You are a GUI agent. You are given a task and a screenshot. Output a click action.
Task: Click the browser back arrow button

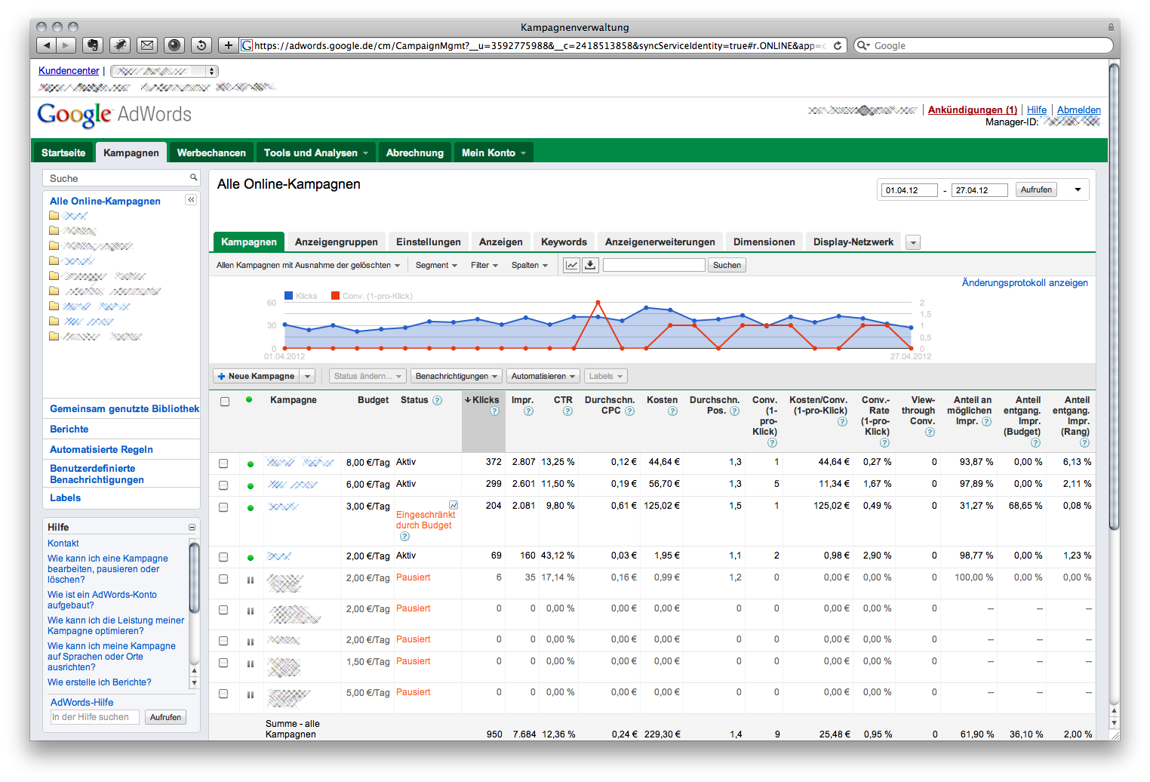tap(47, 45)
